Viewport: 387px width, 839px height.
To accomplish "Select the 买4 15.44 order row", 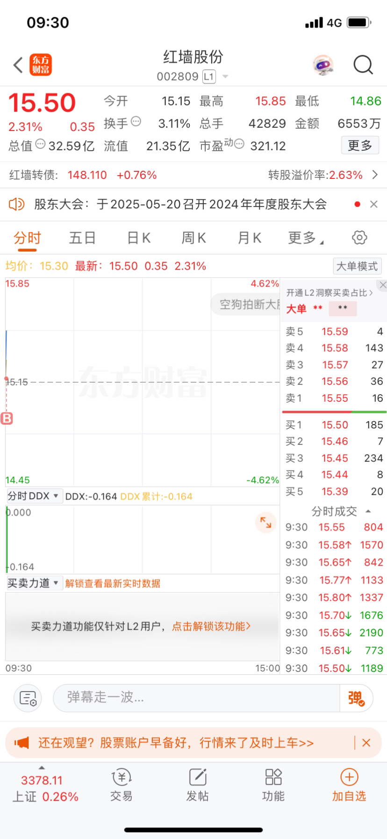I will tap(334, 474).
